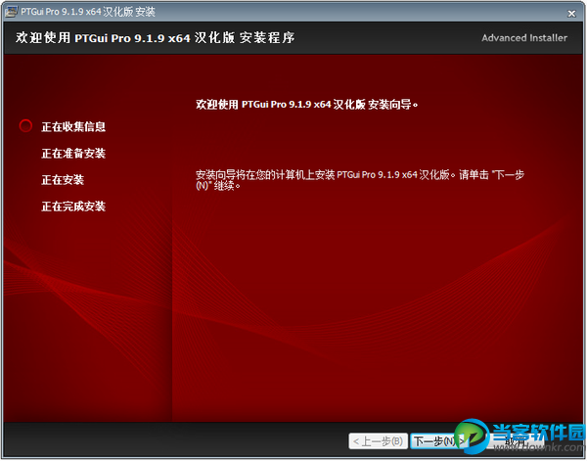Click the 上一步(B) back button

pyautogui.click(x=378, y=441)
